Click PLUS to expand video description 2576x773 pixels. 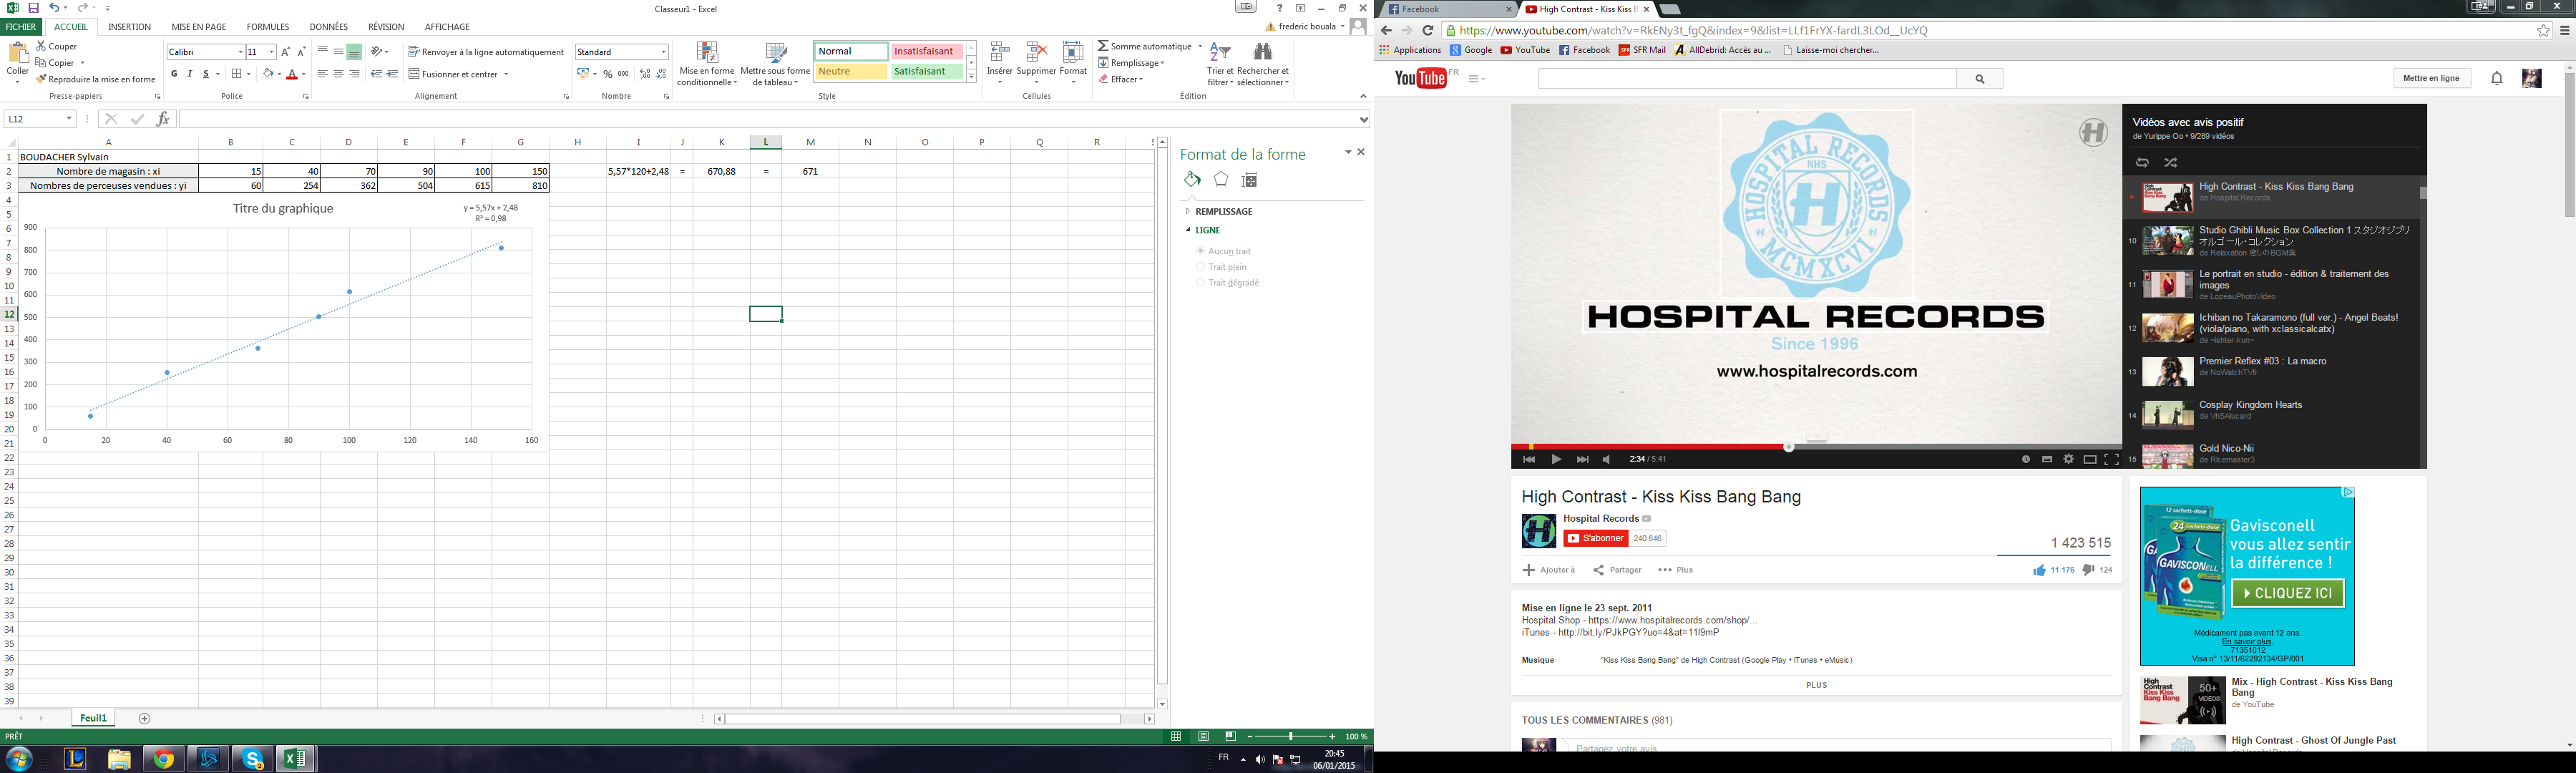tap(1816, 685)
